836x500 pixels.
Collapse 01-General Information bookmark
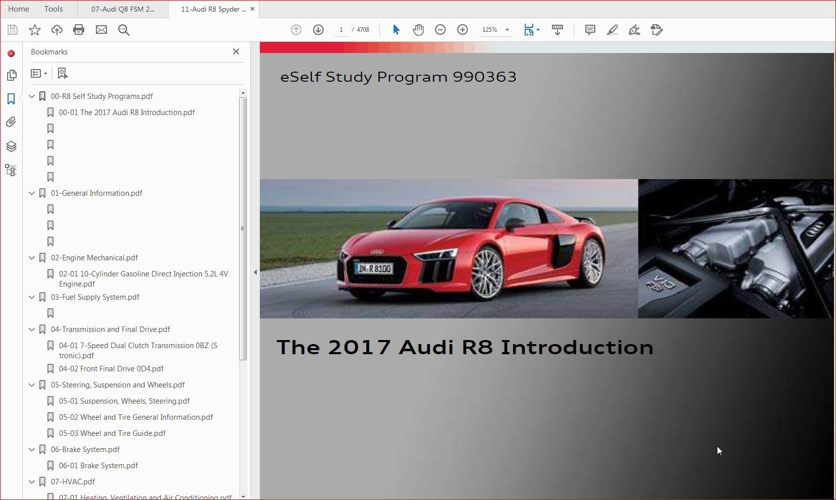pos(32,193)
